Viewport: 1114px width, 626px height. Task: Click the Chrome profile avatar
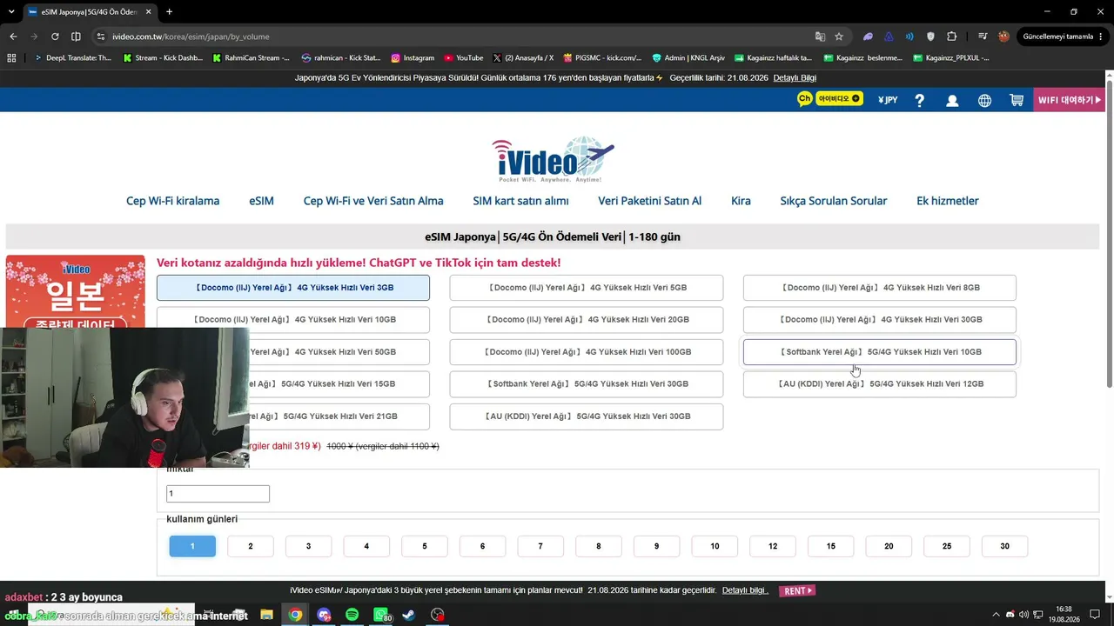click(1003, 37)
